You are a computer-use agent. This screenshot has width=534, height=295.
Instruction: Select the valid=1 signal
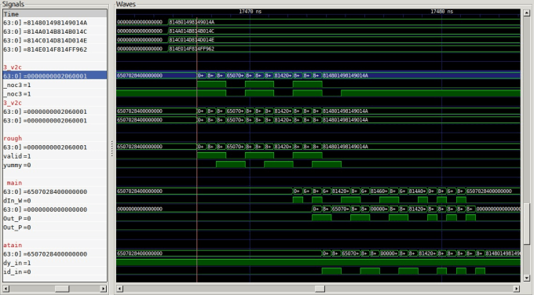coord(55,156)
